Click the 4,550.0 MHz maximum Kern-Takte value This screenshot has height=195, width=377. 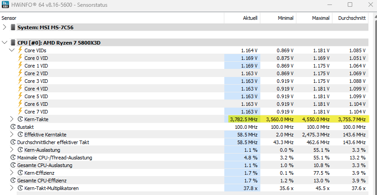(316, 119)
